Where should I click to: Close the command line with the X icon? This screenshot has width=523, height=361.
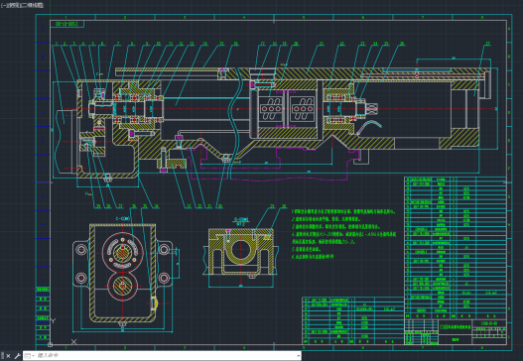pyautogui.click(x=8, y=356)
